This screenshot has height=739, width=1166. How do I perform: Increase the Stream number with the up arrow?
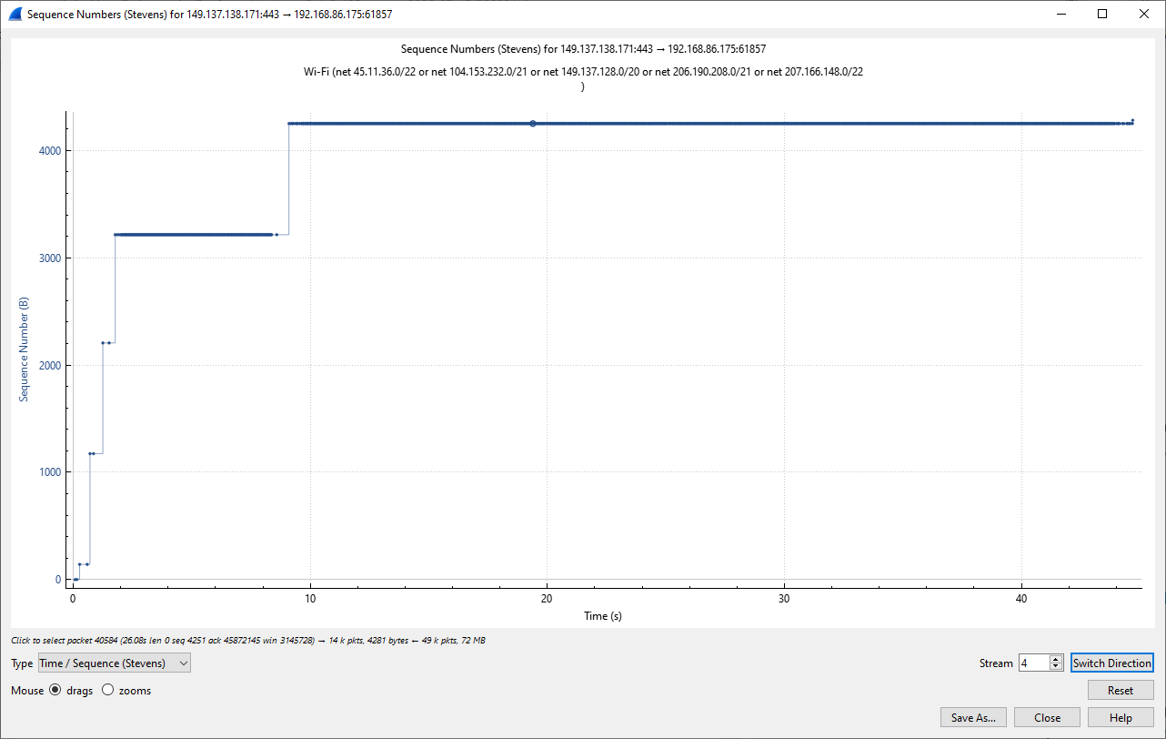pyautogui.click(x=1056, y=659)
